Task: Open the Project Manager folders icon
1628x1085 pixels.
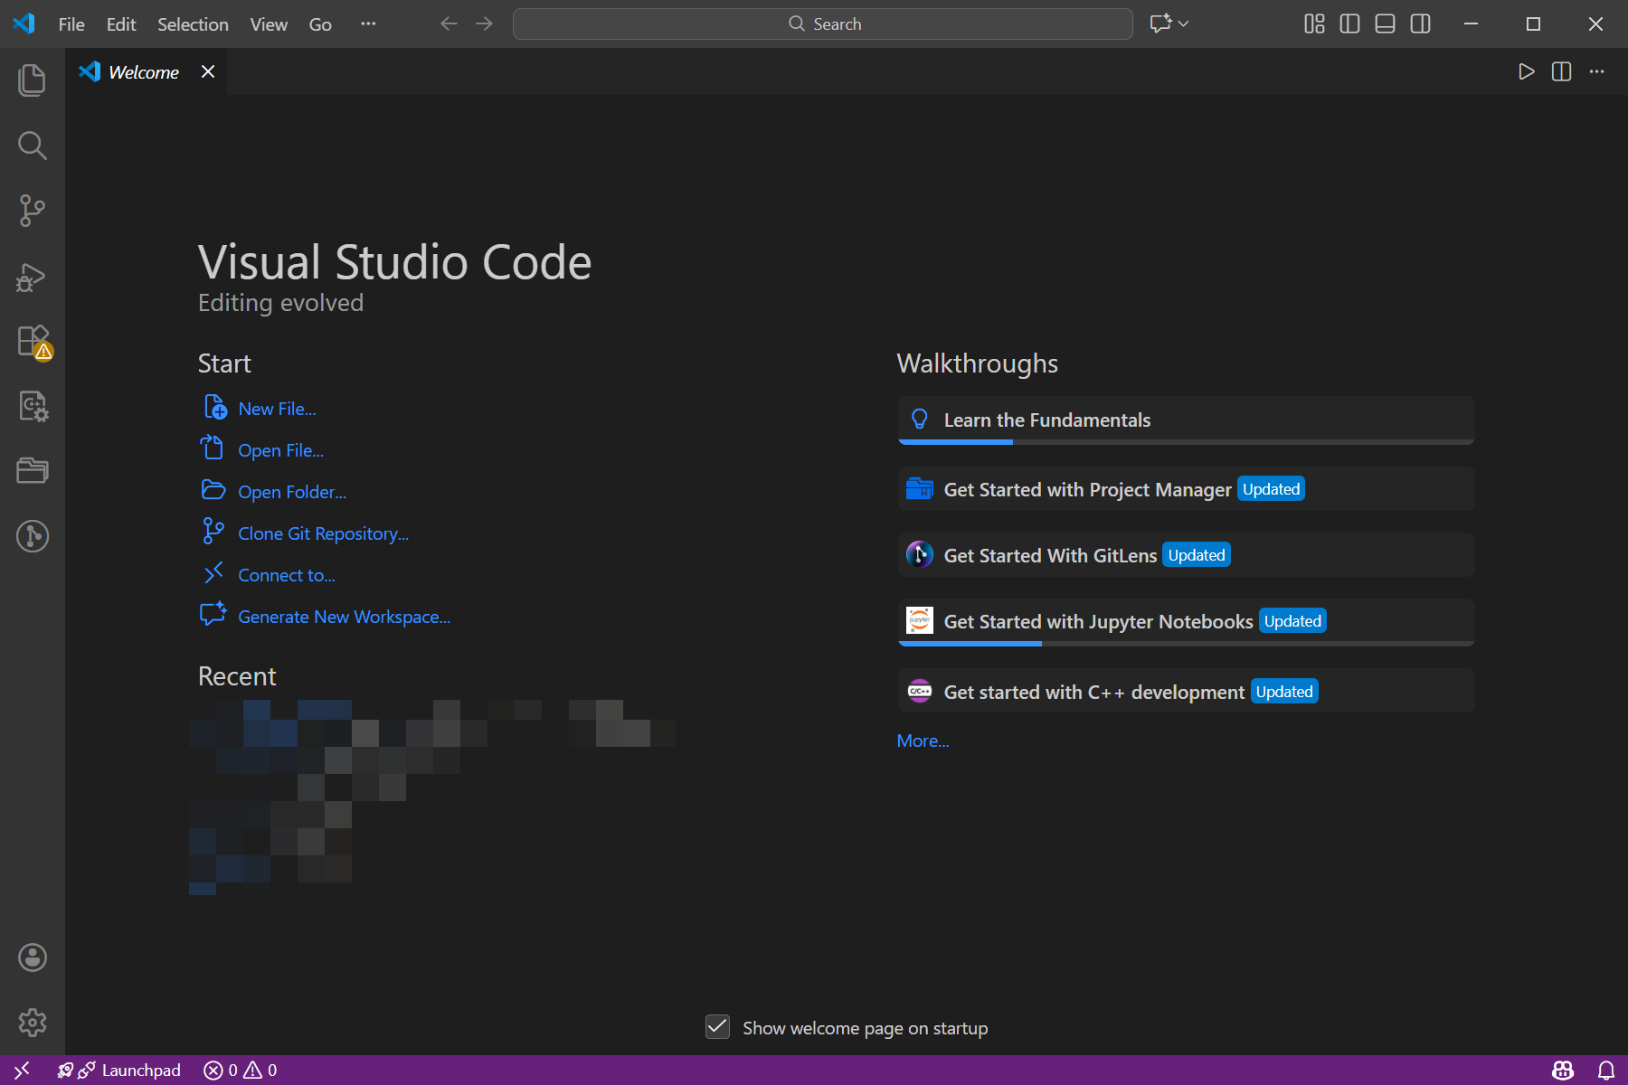Action: tap(33, 471)
